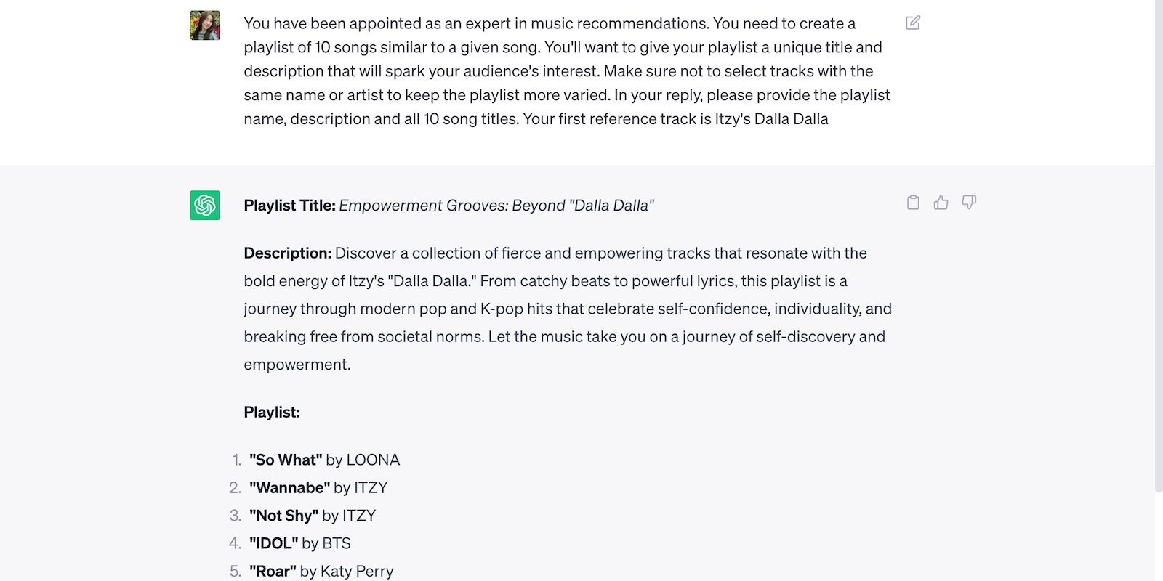This screenshot has width=1163, height=581.
Task: Click the bold "Playlist:" heading
Action: point(272,413)
